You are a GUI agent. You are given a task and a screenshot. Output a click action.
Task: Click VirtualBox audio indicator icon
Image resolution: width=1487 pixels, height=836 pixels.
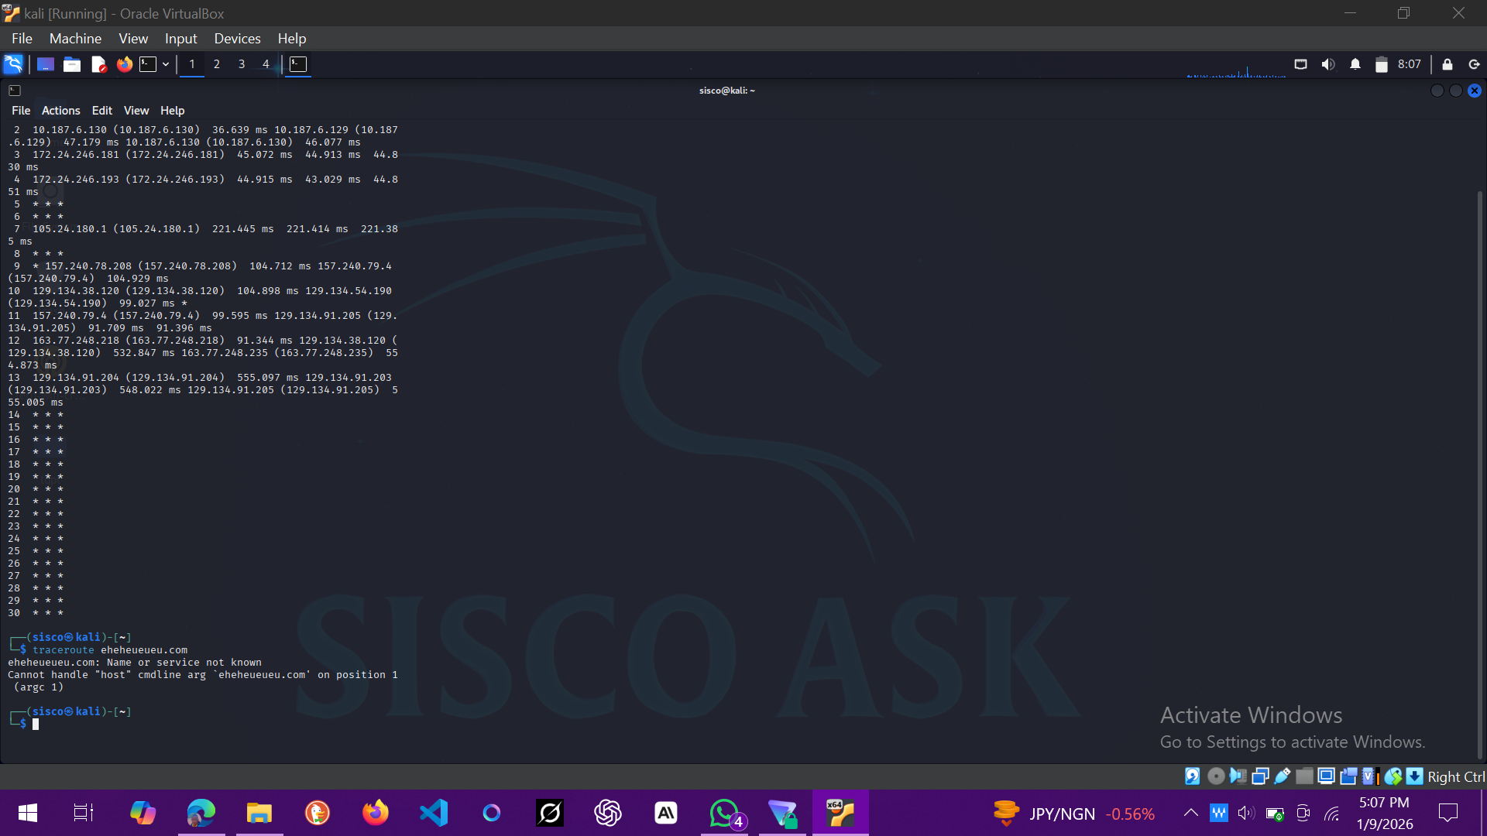1238,776
